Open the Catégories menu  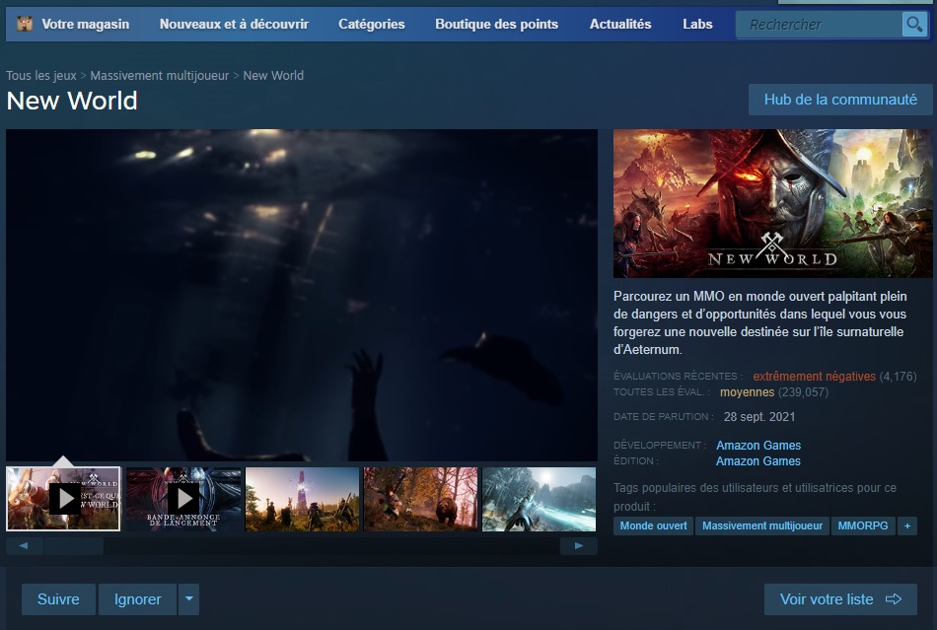pos(371,24)
